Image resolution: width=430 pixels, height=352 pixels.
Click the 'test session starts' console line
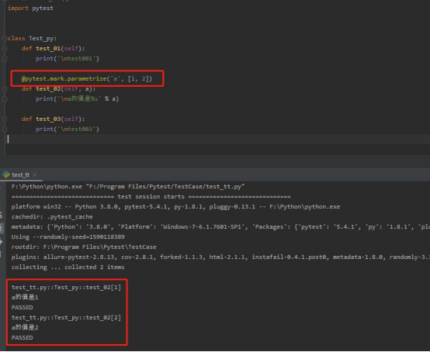click(151, 197)
